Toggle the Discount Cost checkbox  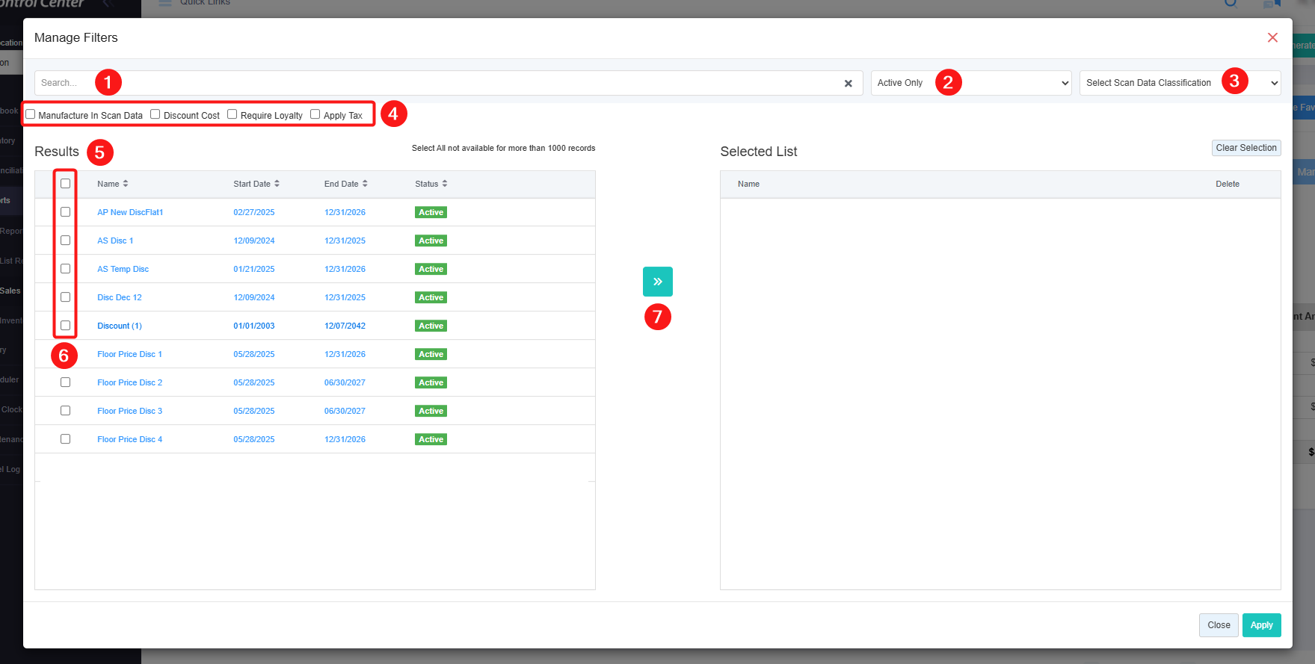pyautogui.click(x=155, y=114)
